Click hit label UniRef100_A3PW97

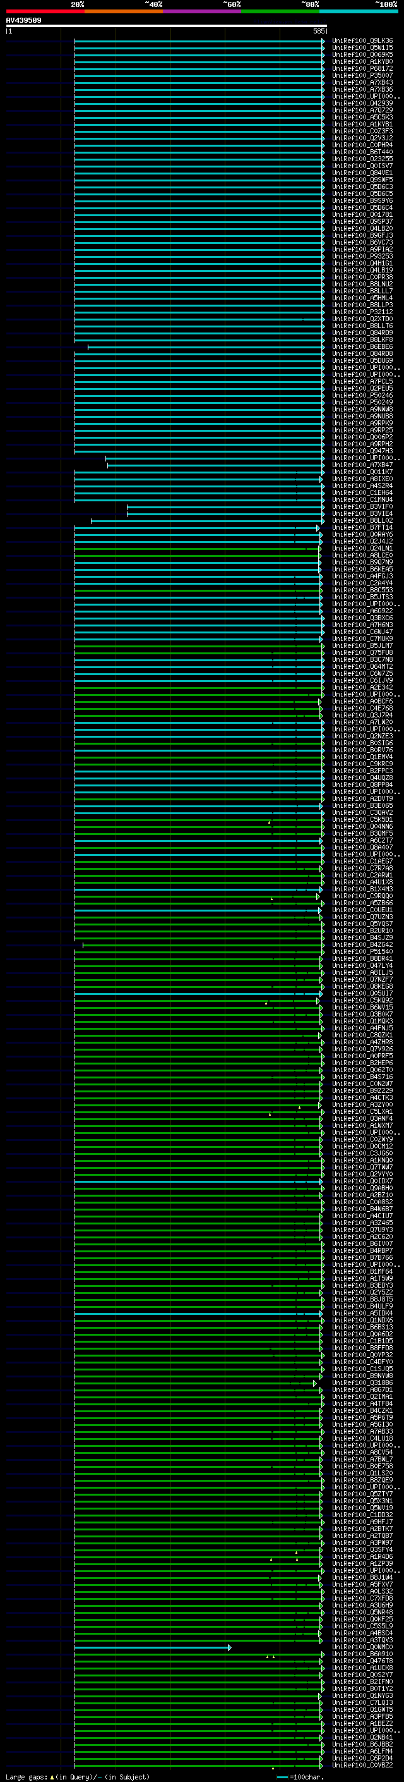tap(362, 1542)
